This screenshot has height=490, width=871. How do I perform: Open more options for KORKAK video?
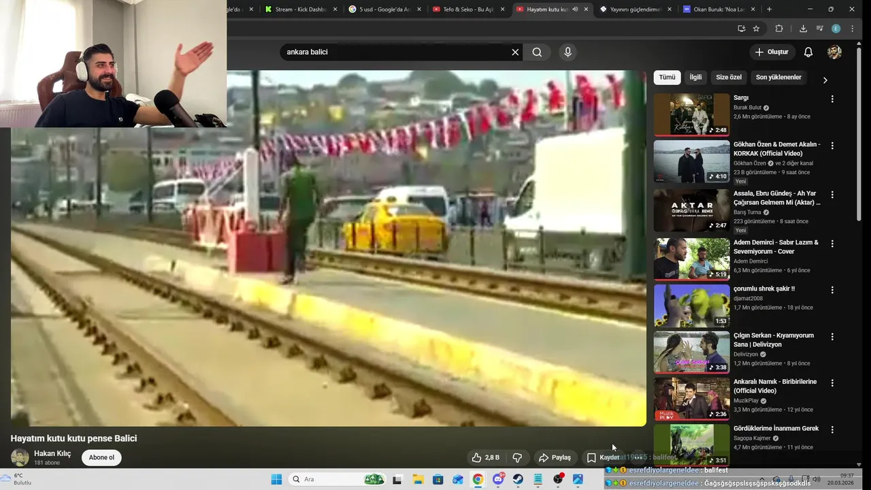[832, 146]
